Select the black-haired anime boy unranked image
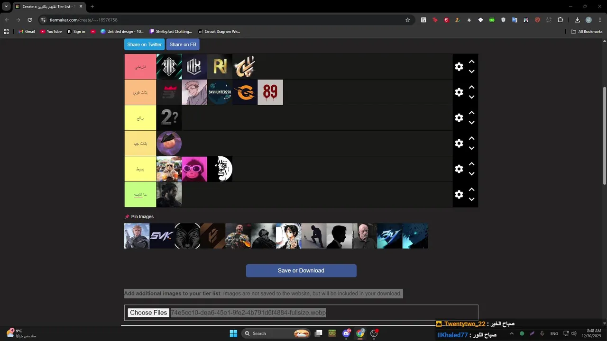The height and width of the screenshot is (341, 607). point(289,236)
